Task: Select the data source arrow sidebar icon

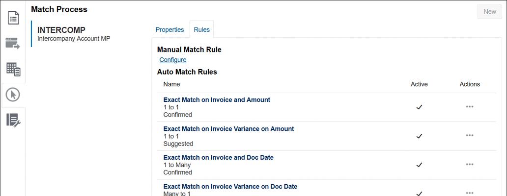Action: click(x=13, y=44)
